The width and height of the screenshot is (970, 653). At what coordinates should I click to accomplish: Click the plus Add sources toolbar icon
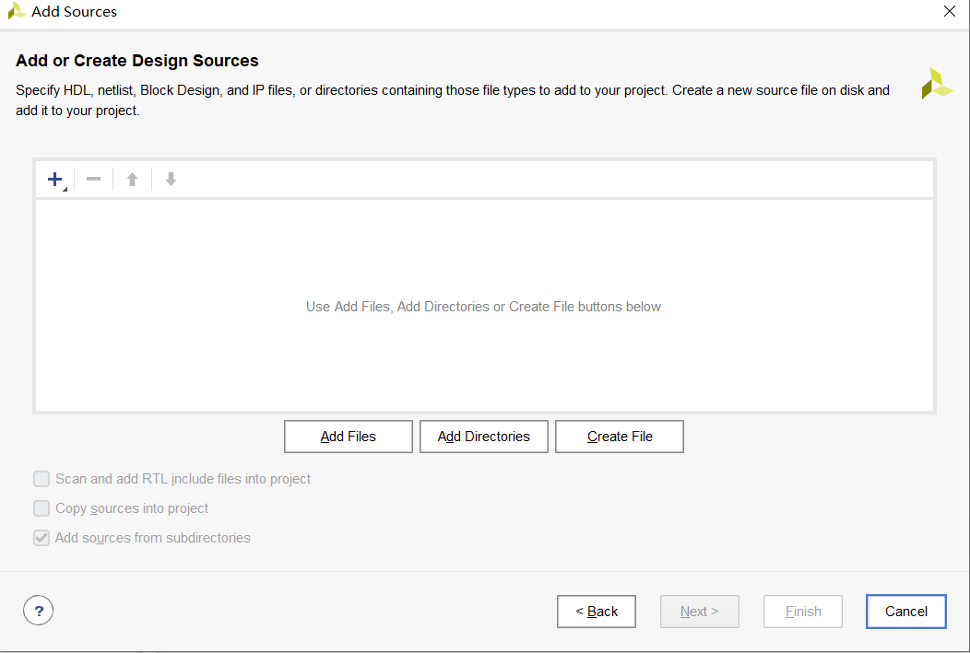pos(55,180)
